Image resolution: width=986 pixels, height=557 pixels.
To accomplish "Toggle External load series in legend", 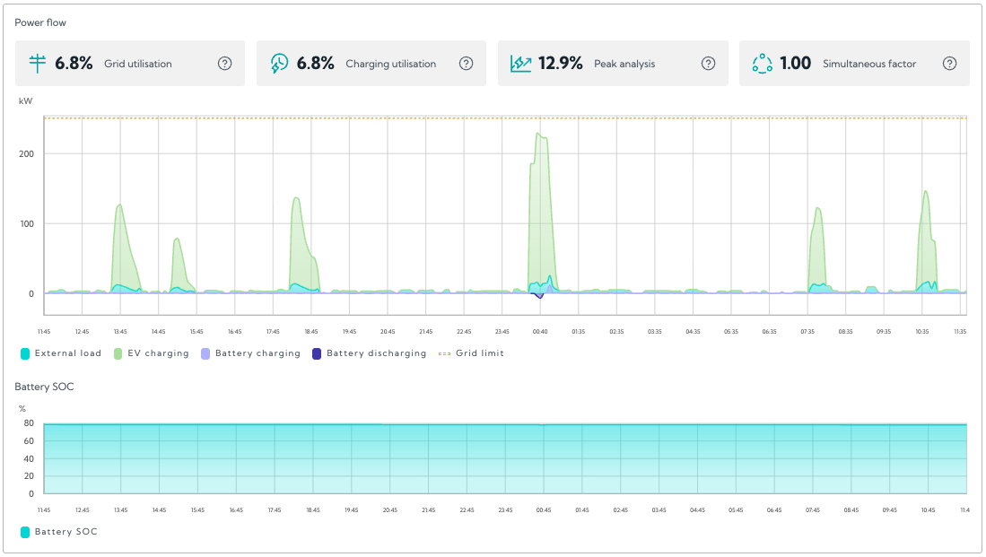I will pyautogui.click(x=61, y=353).
